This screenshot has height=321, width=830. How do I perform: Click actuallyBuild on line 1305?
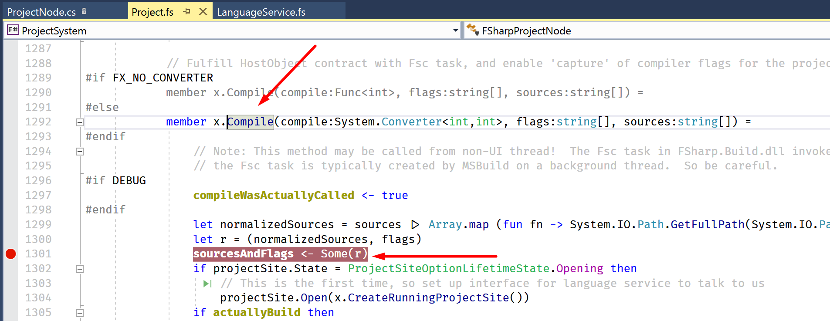pos(257,312)
